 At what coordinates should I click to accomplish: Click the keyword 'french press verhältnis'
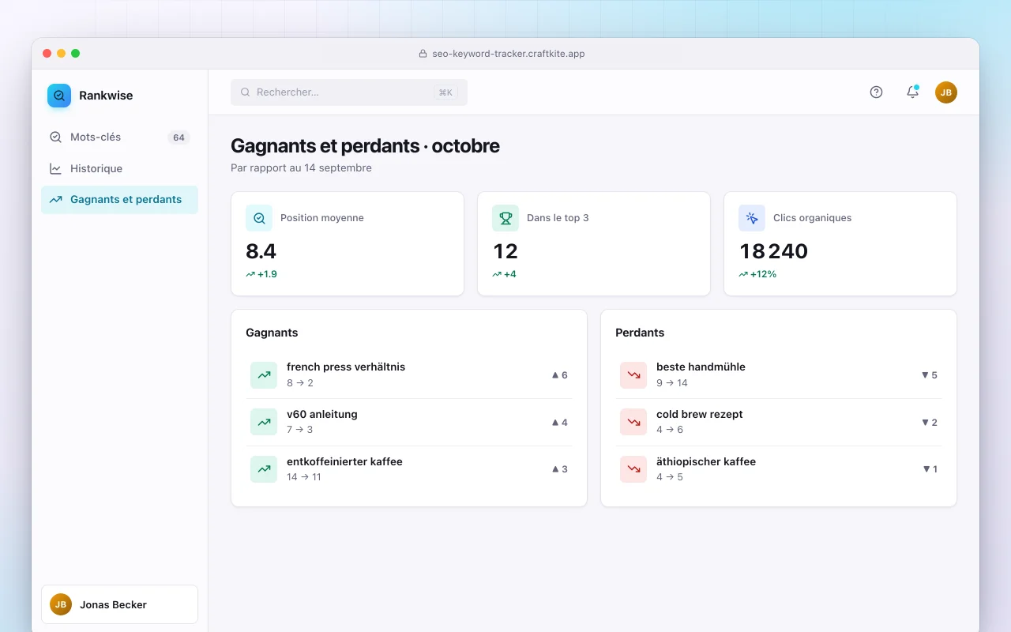click(x=346, y=367)
